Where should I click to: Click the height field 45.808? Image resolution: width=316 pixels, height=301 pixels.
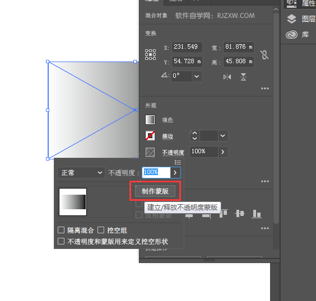pos(239,62)
